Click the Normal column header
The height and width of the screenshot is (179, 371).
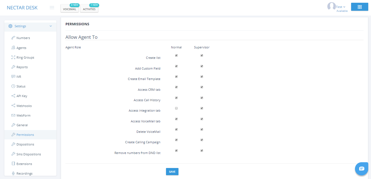[x=176, y=47]
